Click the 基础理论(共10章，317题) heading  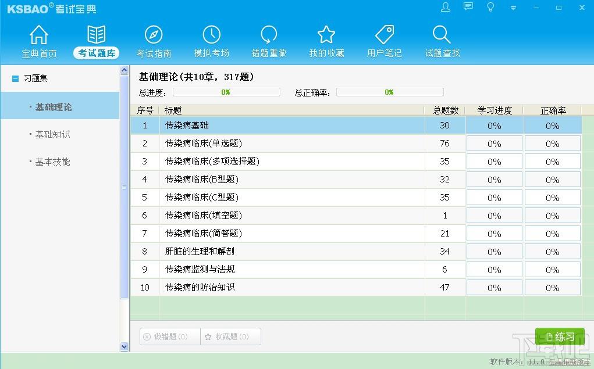[x=196, y=77]
